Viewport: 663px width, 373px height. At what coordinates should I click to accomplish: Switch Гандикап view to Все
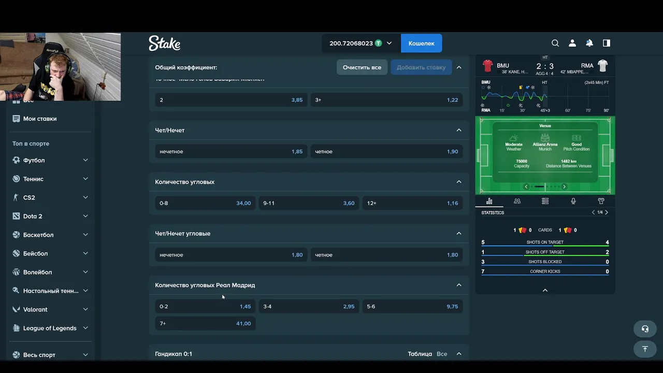point(442,354)
